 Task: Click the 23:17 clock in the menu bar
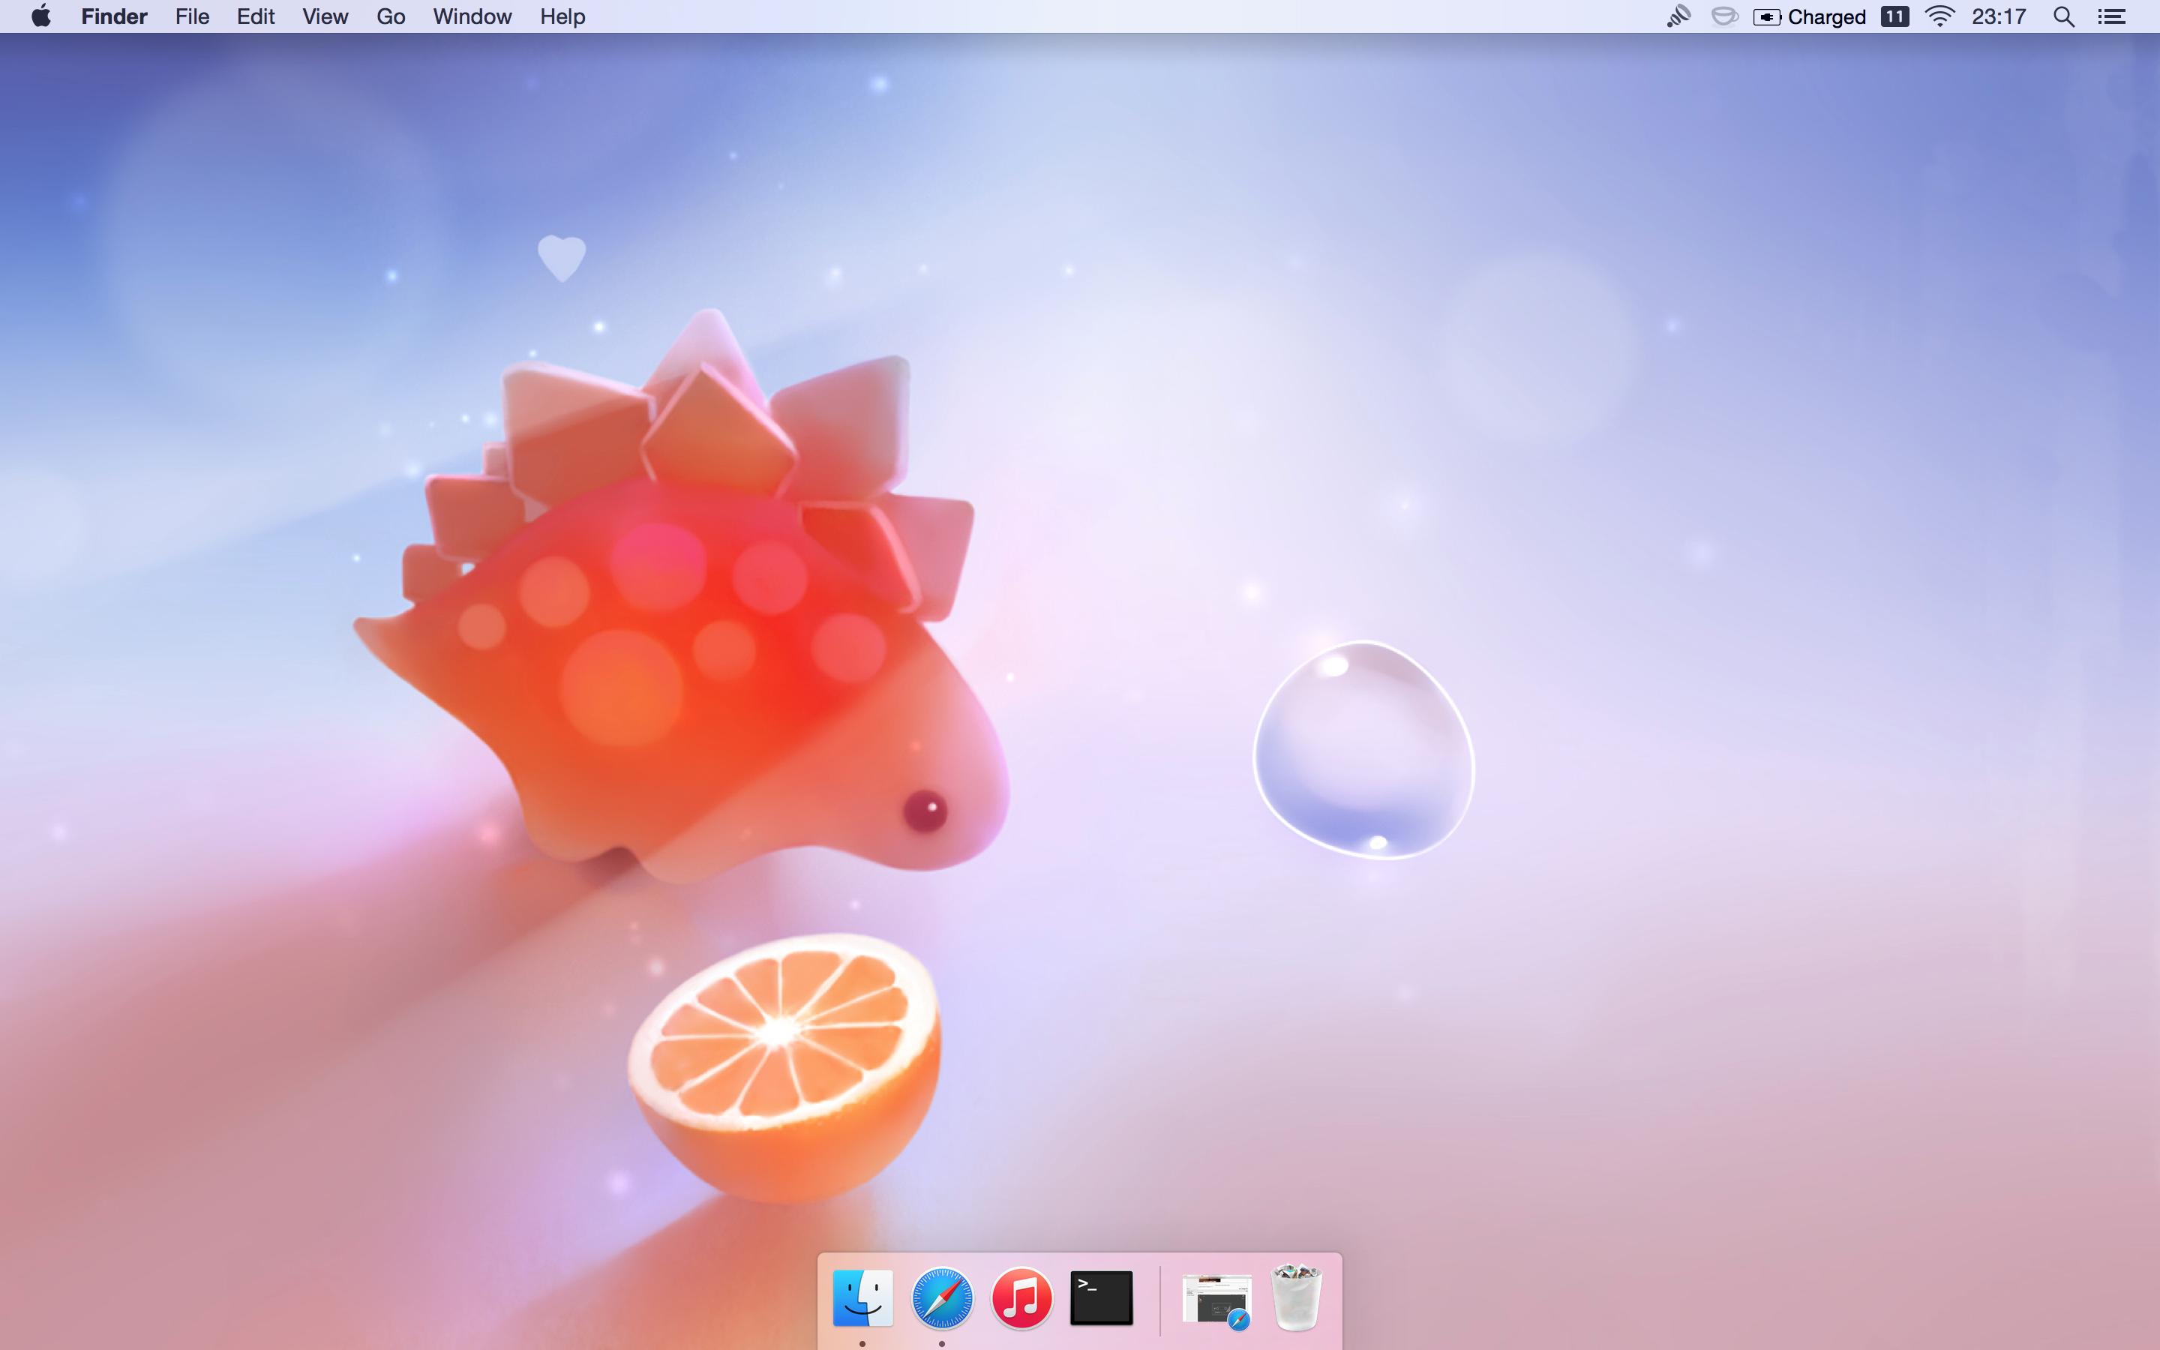[1999, 17]
